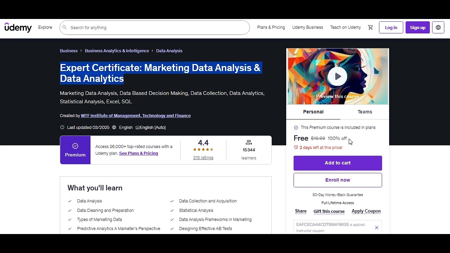Click 'Data Collection and Acquisition' item
Viewport: 450px width, 253px height.
tap(208, 201)
